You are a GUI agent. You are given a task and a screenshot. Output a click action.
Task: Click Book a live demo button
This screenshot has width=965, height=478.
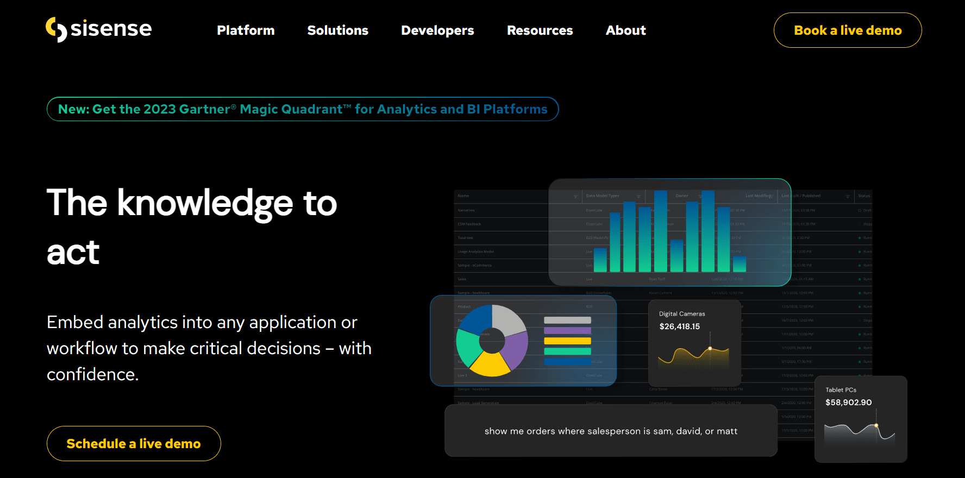848,30
